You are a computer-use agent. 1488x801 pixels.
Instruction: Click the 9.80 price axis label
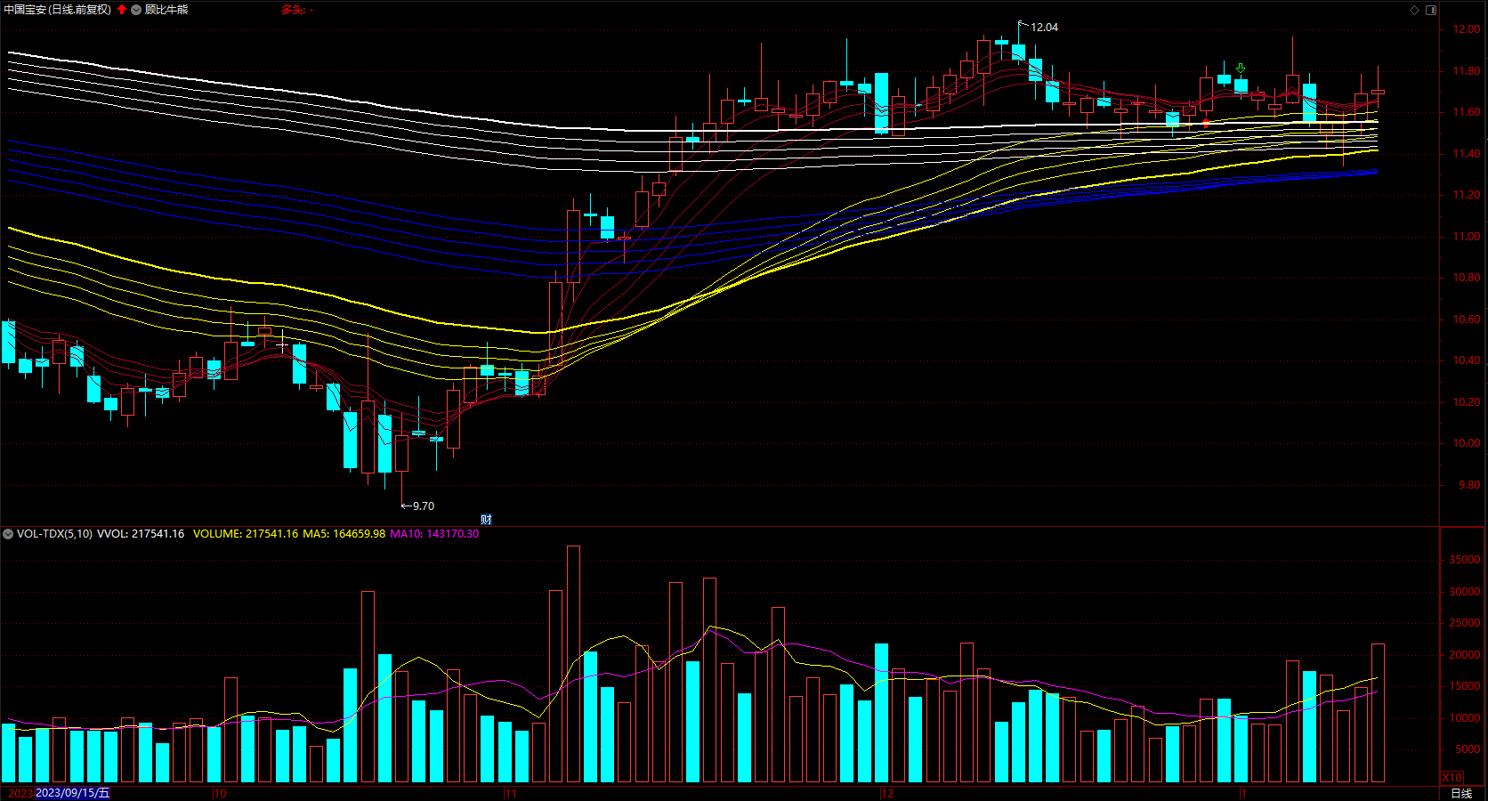click(1469, 485)
